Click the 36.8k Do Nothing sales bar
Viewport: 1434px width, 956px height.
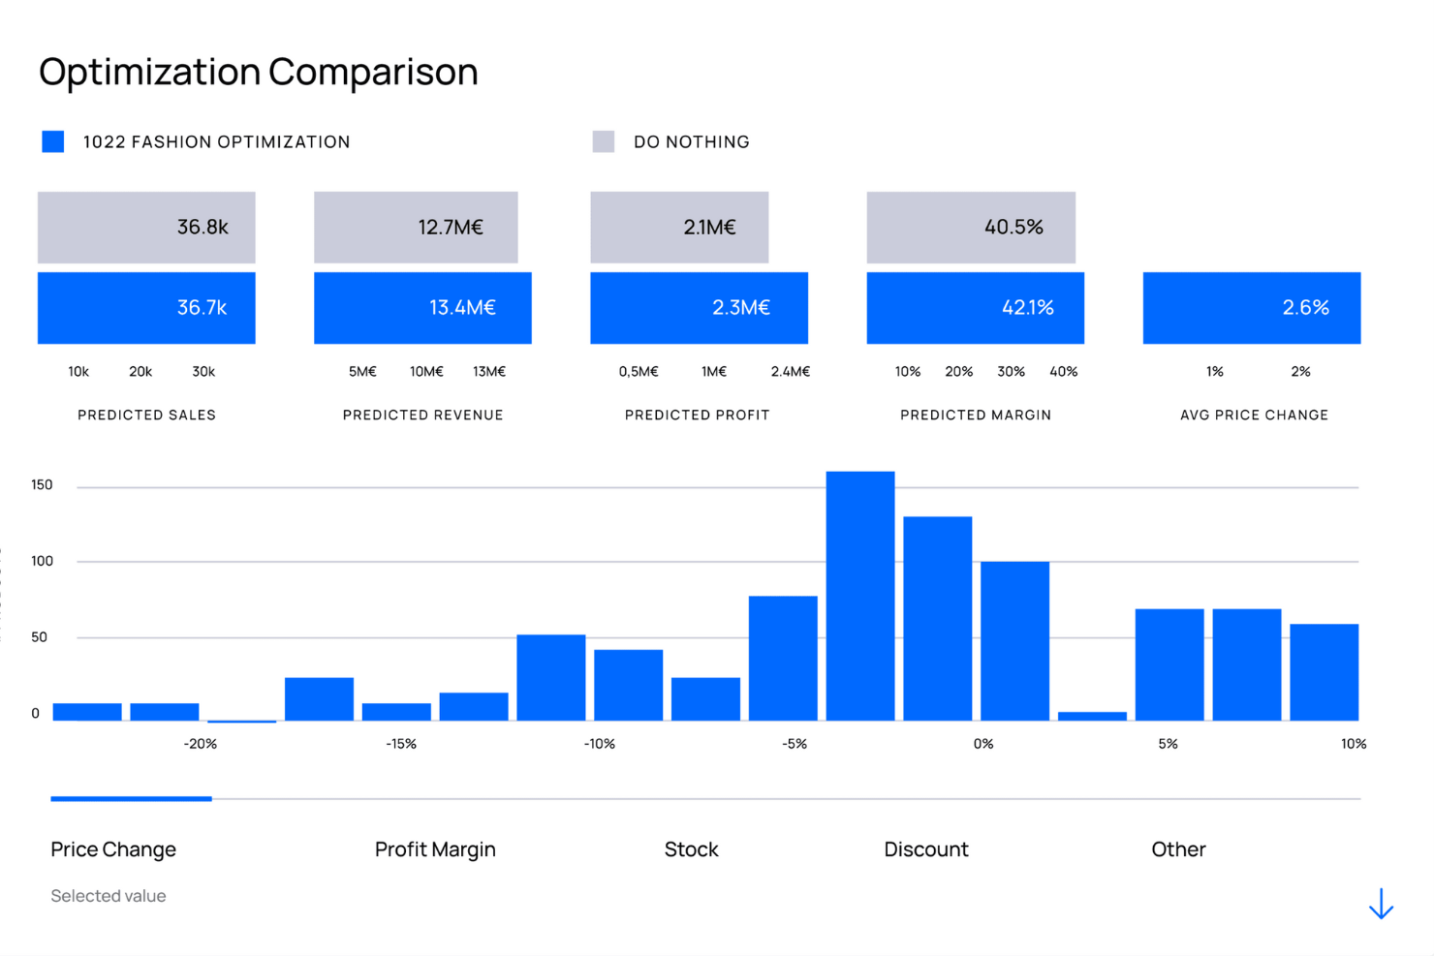[145, 227]
